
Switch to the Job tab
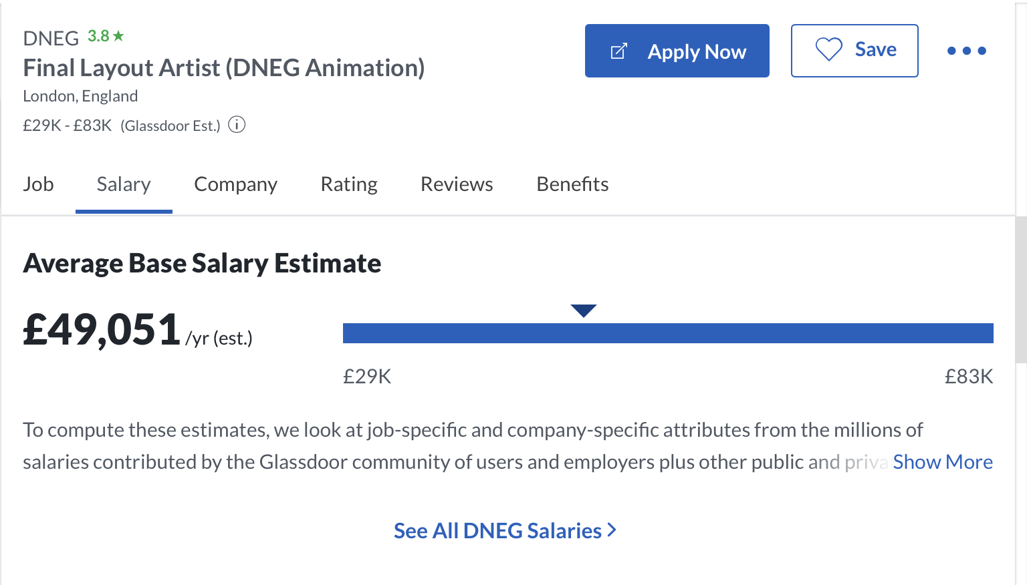38,184
